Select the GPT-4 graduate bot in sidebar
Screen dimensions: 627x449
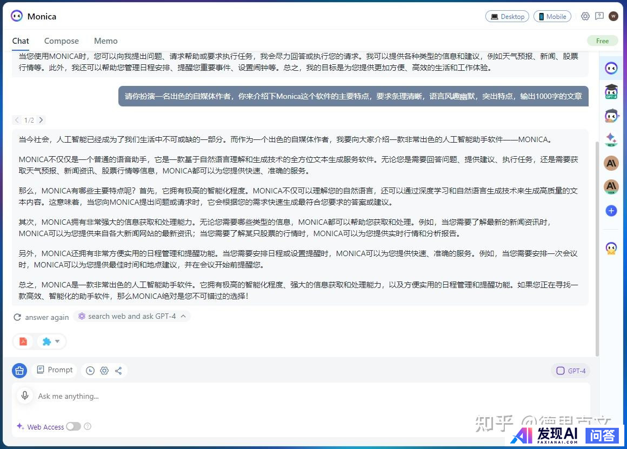[x=611, y=91]
